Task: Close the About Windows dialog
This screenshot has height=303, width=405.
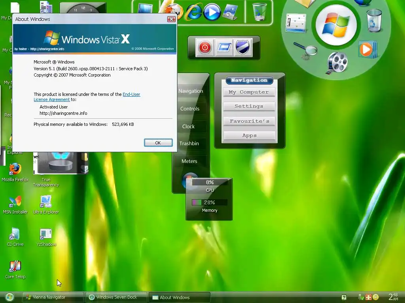Action: 171,19
